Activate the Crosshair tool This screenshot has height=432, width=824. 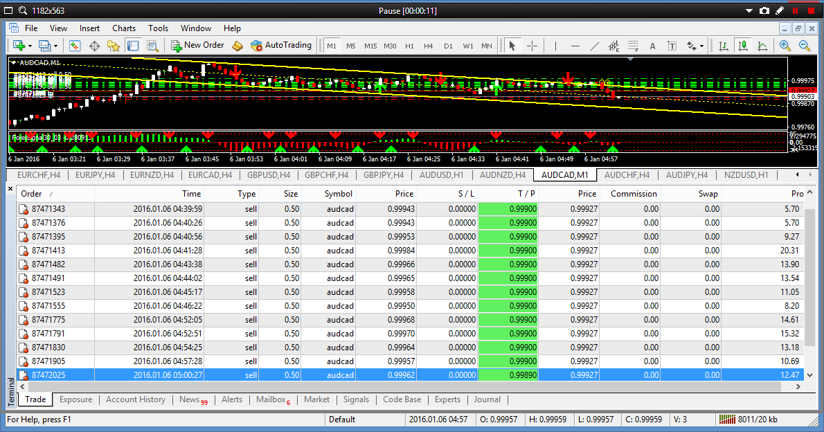[x=532, y=46]
